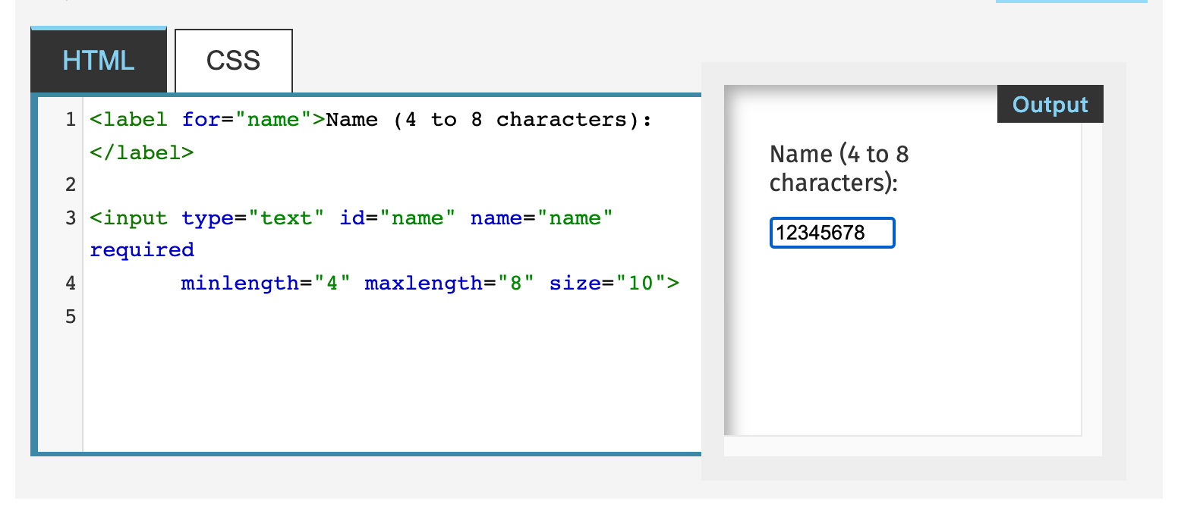Open the CSS tab
Image resolution: width=1178 pixels, height=517 pixels.
[x=234, y=61]
